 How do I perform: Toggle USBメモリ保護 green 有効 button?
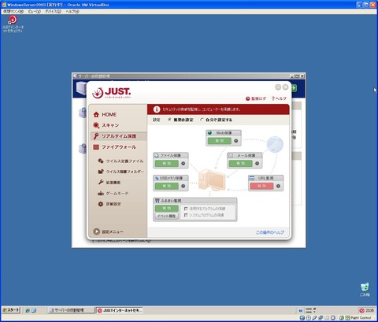click(x=167, y=186)
